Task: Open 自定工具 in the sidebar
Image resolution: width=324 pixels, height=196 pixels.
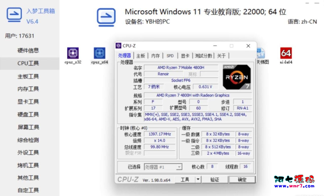Action: pyautogui.click(x=28, y=190)
